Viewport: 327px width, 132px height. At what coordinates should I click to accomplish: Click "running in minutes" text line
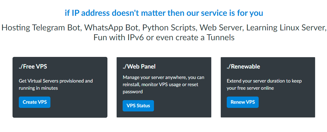coord(38,88)
